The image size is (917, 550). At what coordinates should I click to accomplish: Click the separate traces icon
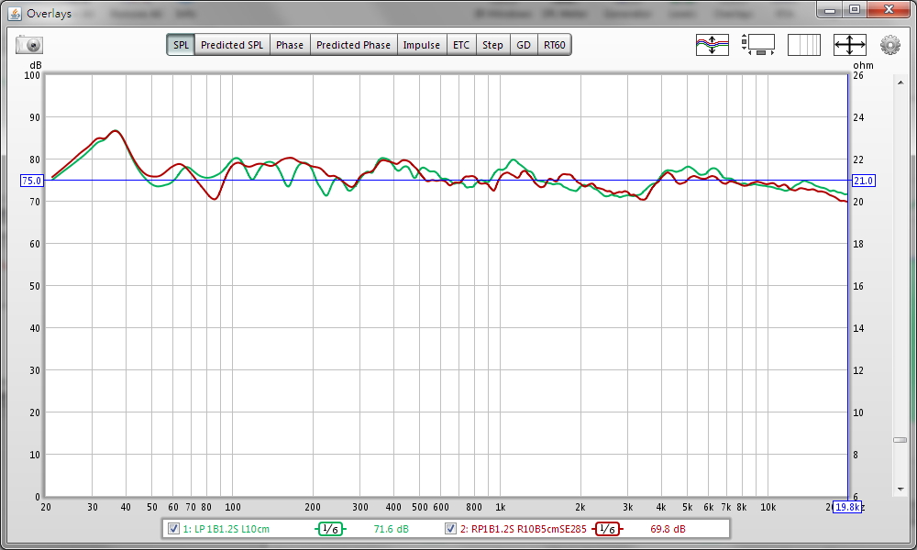click(x=713, y=44)
